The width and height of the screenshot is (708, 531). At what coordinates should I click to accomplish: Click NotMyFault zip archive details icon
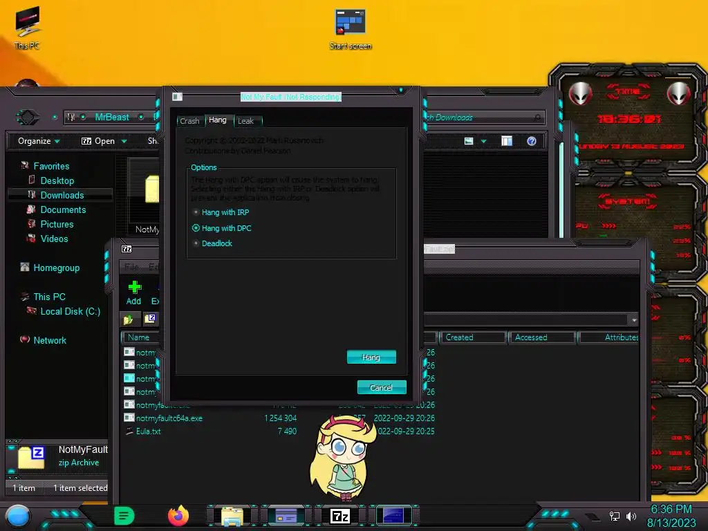31,457
